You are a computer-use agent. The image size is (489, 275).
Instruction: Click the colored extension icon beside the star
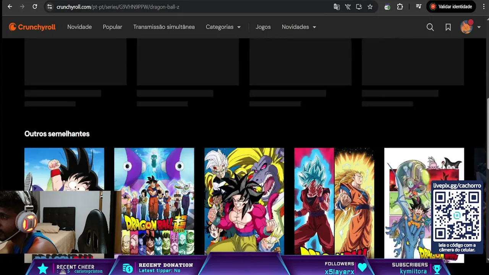pos(387,6)
